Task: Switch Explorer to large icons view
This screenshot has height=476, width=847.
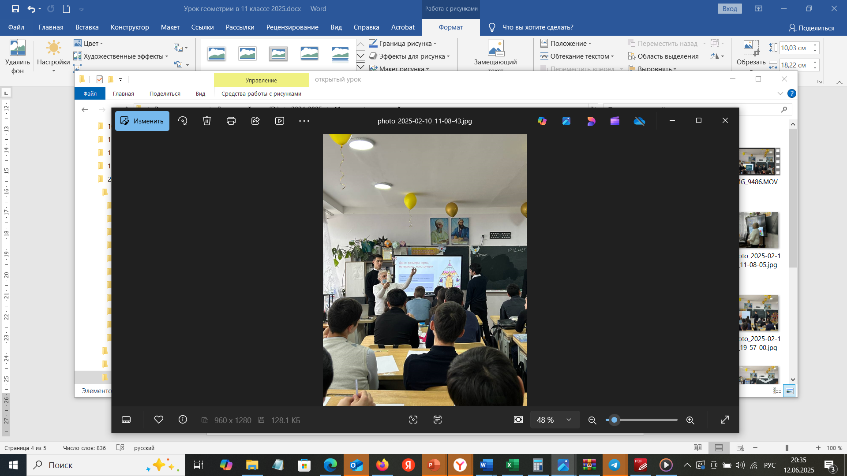Action: coord(790,390)
